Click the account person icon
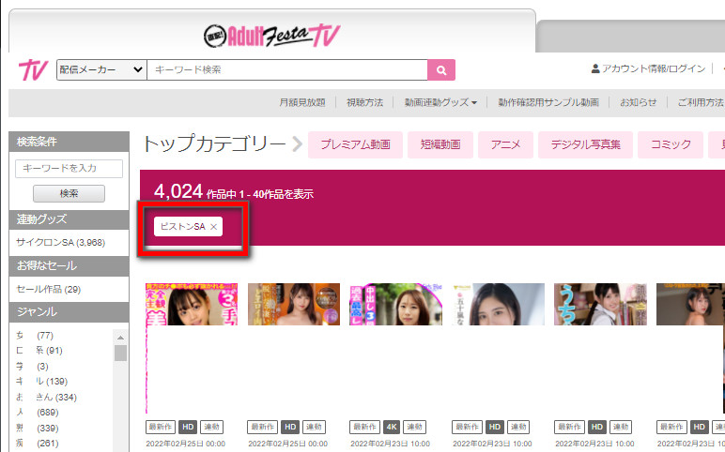725x452 pixels. click(x=595, y=68)
